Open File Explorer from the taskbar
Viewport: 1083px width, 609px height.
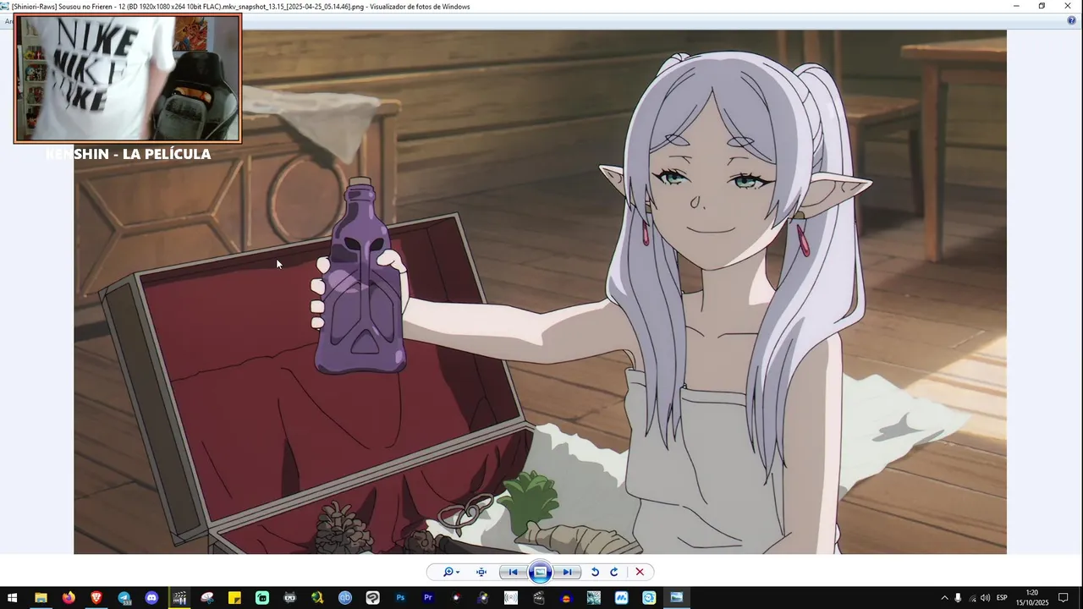(x=41, y=597)
